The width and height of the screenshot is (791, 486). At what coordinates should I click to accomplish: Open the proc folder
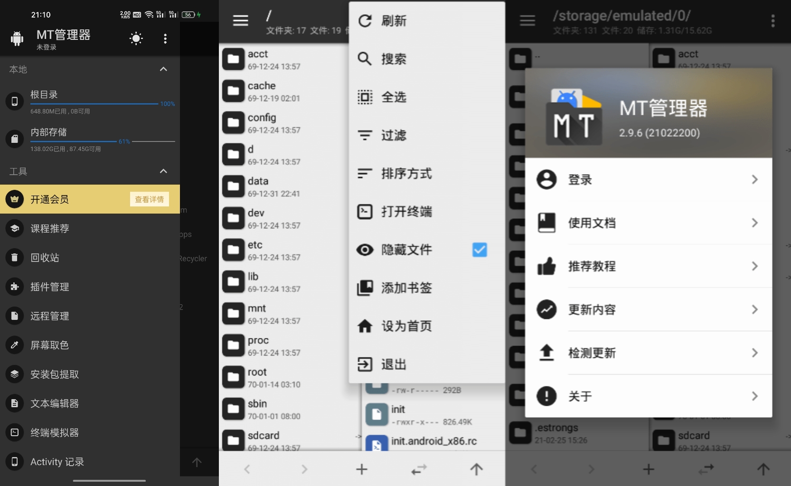[284, 346]
